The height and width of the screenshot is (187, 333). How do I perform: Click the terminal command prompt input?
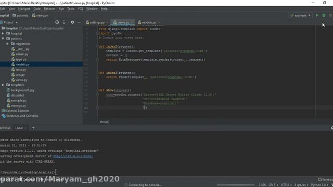coord(56,172)
